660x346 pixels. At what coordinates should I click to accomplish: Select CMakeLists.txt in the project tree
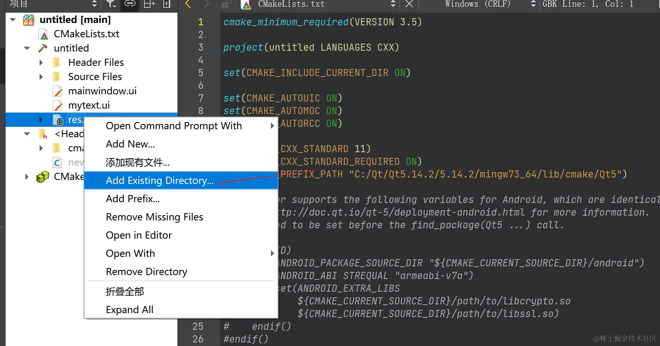[x=86, y=34]
